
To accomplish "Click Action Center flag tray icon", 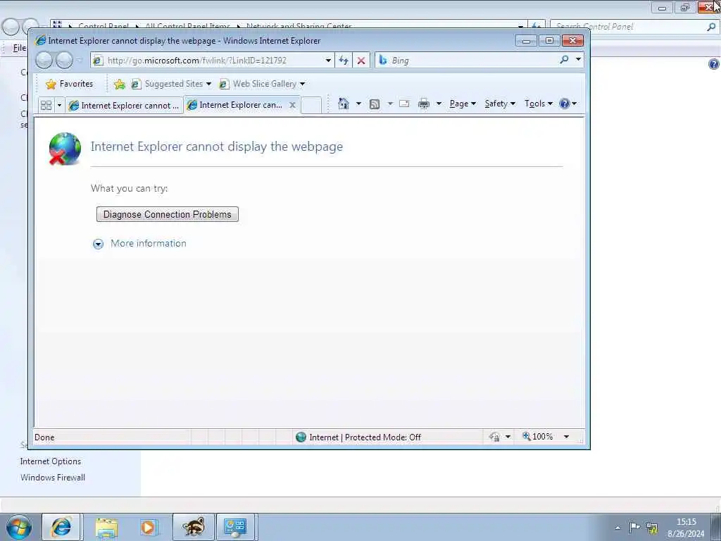I will coord(634,527).
